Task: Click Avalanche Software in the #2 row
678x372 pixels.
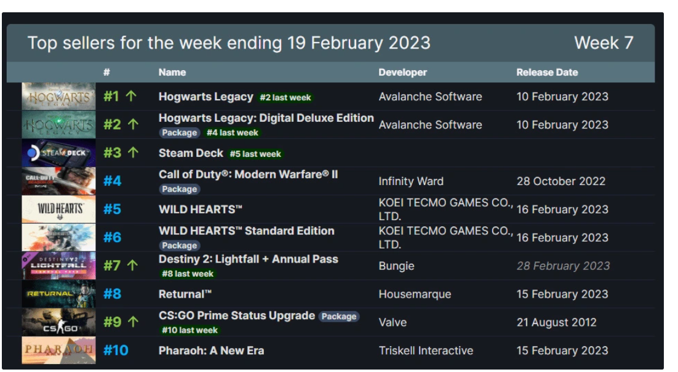Action: tap(430, 124)
